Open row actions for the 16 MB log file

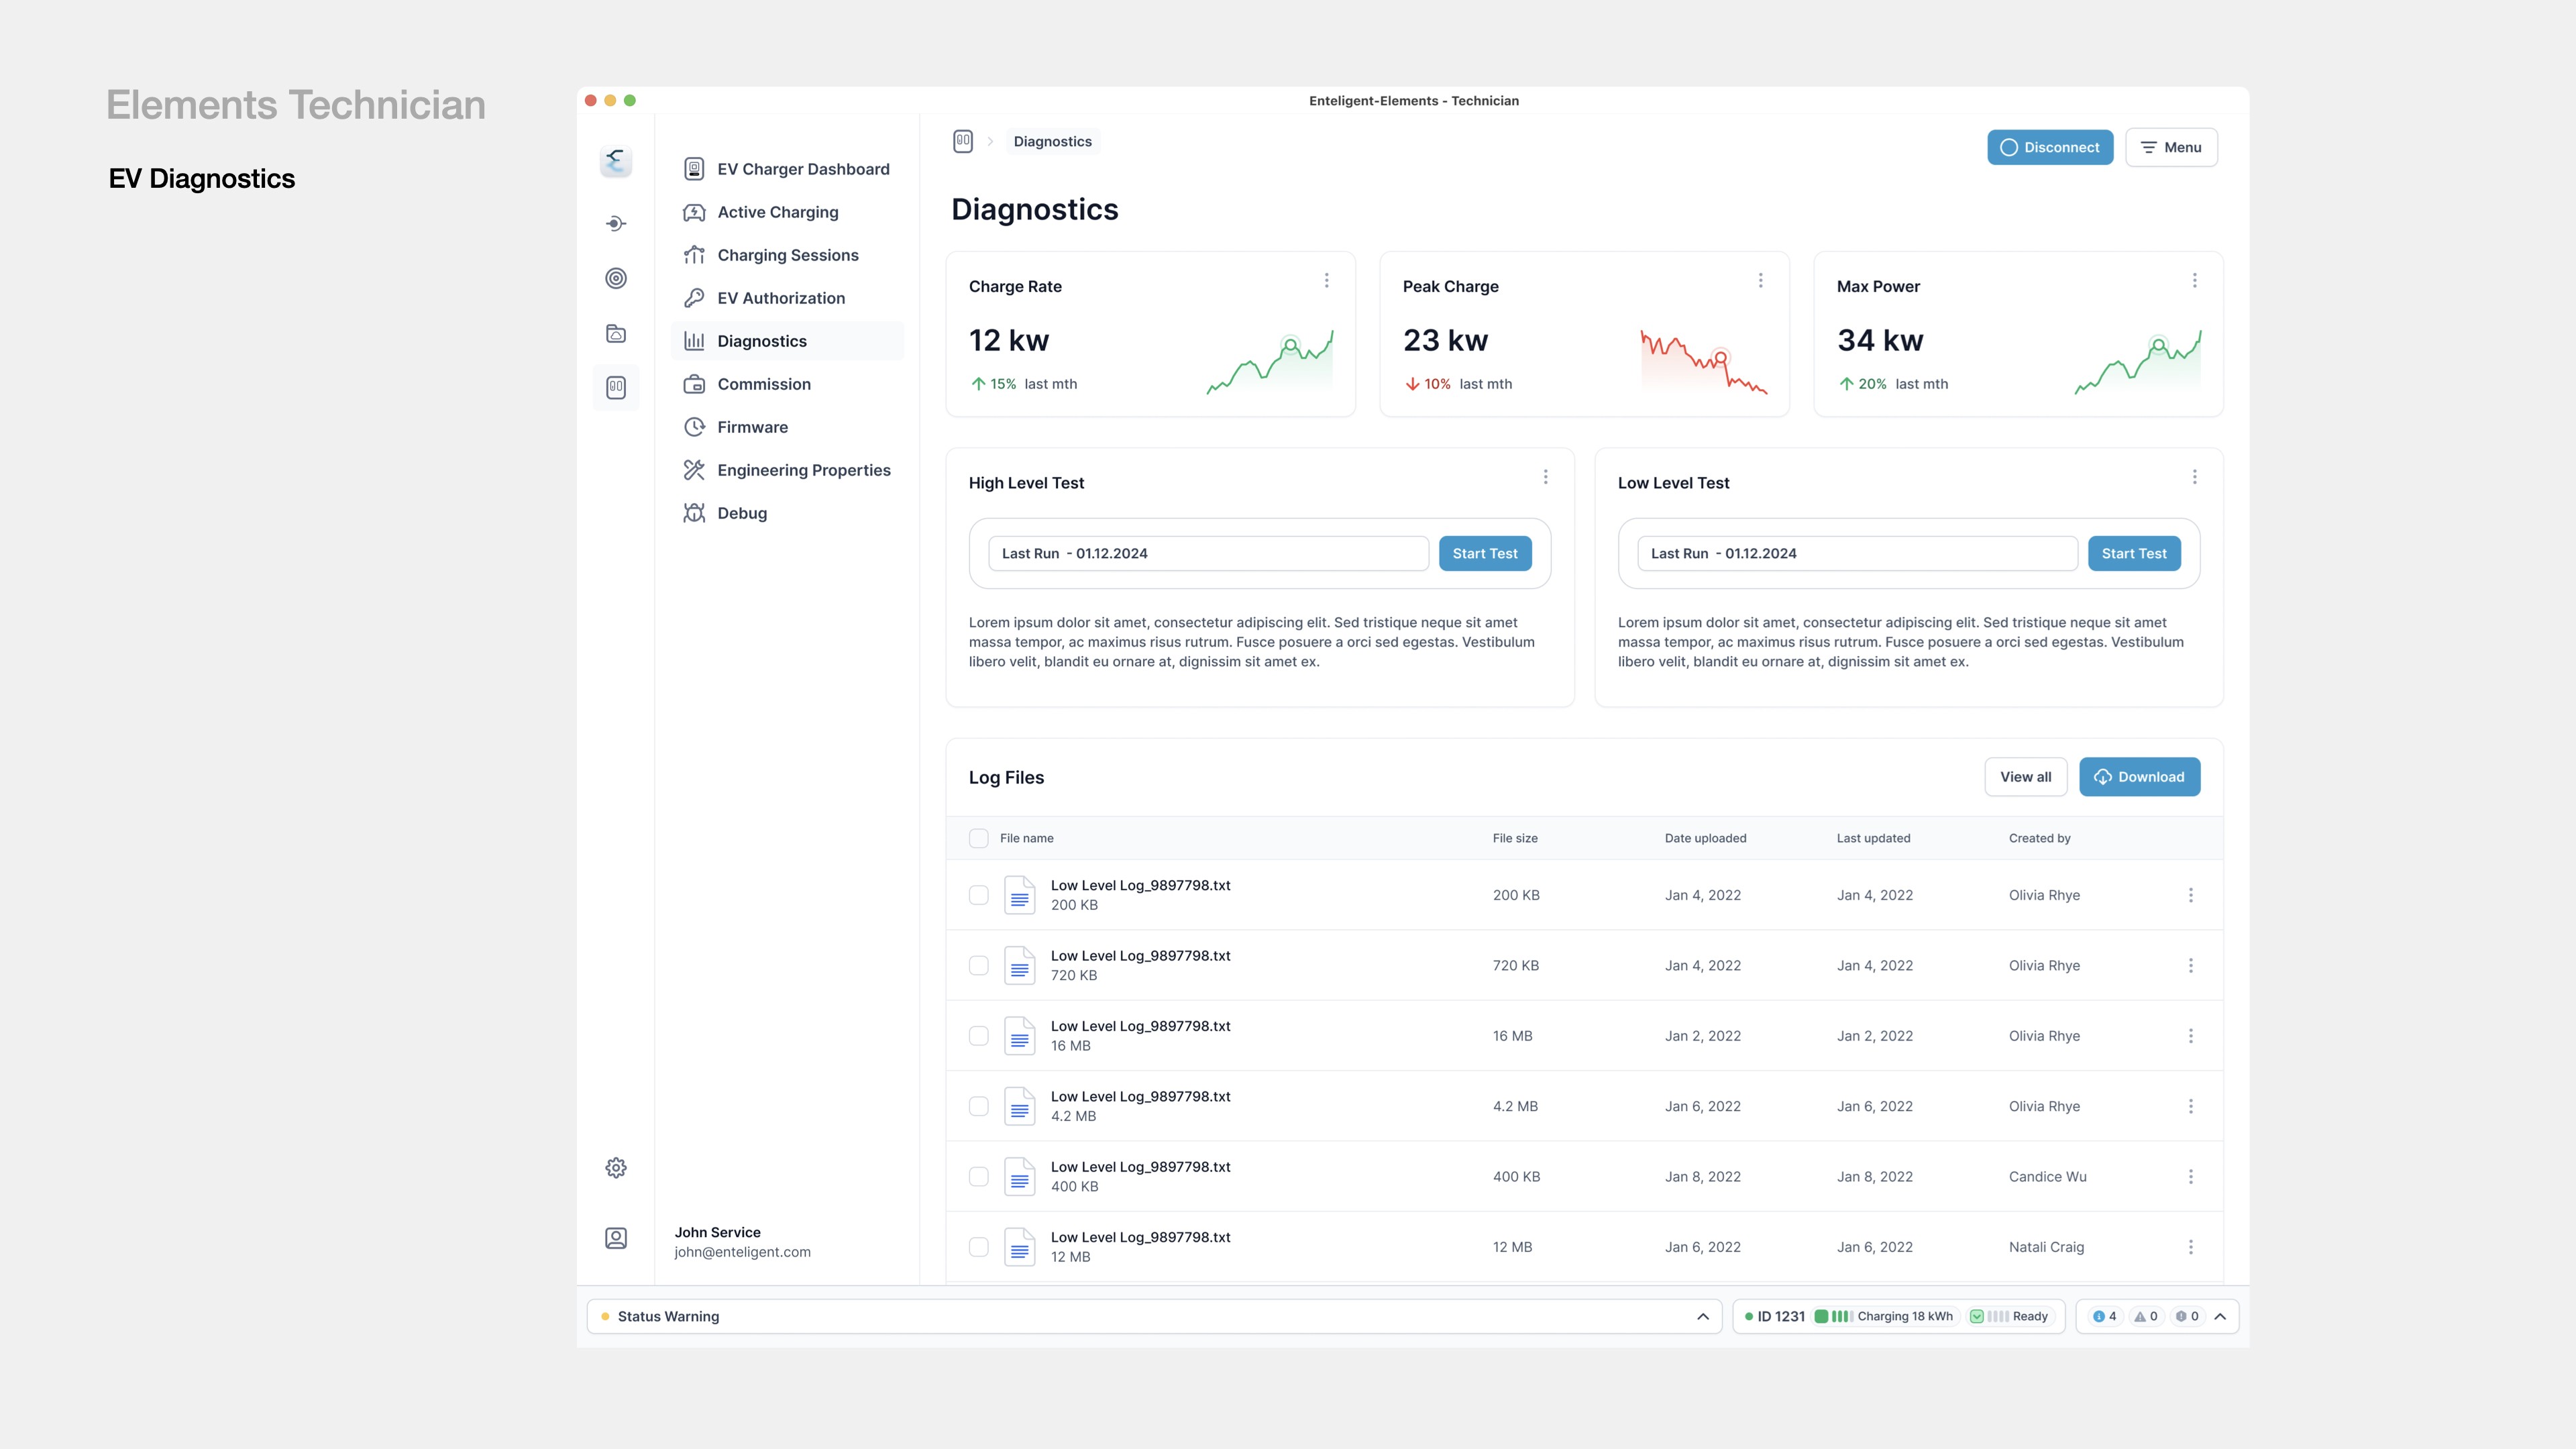[x=2190, y=1036]
